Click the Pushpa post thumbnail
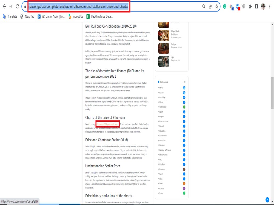Viewport: 274px width, 205px height. (x=164, y=48)
